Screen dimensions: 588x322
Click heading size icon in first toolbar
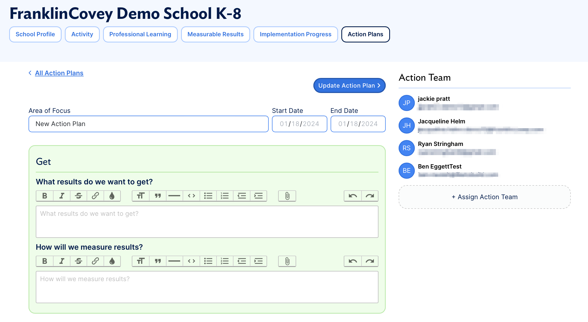[x=141, y=196]
